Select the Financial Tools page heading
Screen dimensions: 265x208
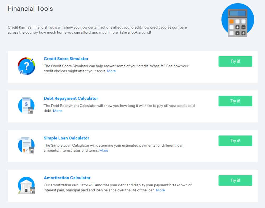pos(30,9)
